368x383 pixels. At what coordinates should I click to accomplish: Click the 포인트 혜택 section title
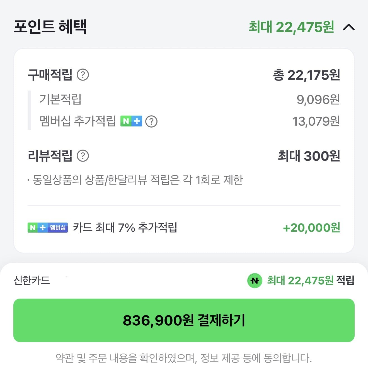50,27
